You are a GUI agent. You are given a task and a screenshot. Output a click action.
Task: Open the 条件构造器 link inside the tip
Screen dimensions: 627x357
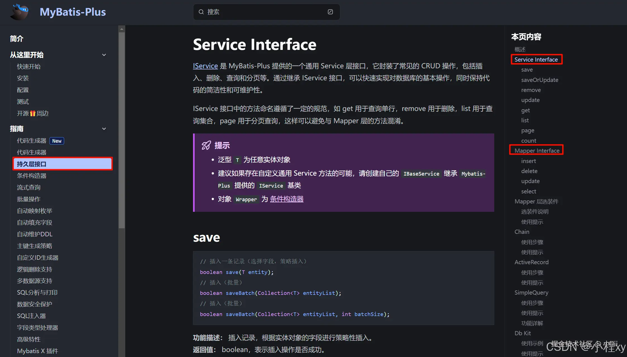[x=287, y=199]
